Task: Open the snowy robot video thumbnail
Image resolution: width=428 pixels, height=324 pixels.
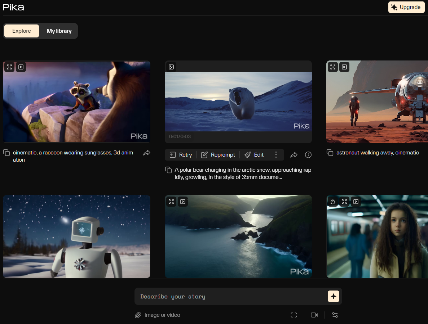Action: coord(76,237)
